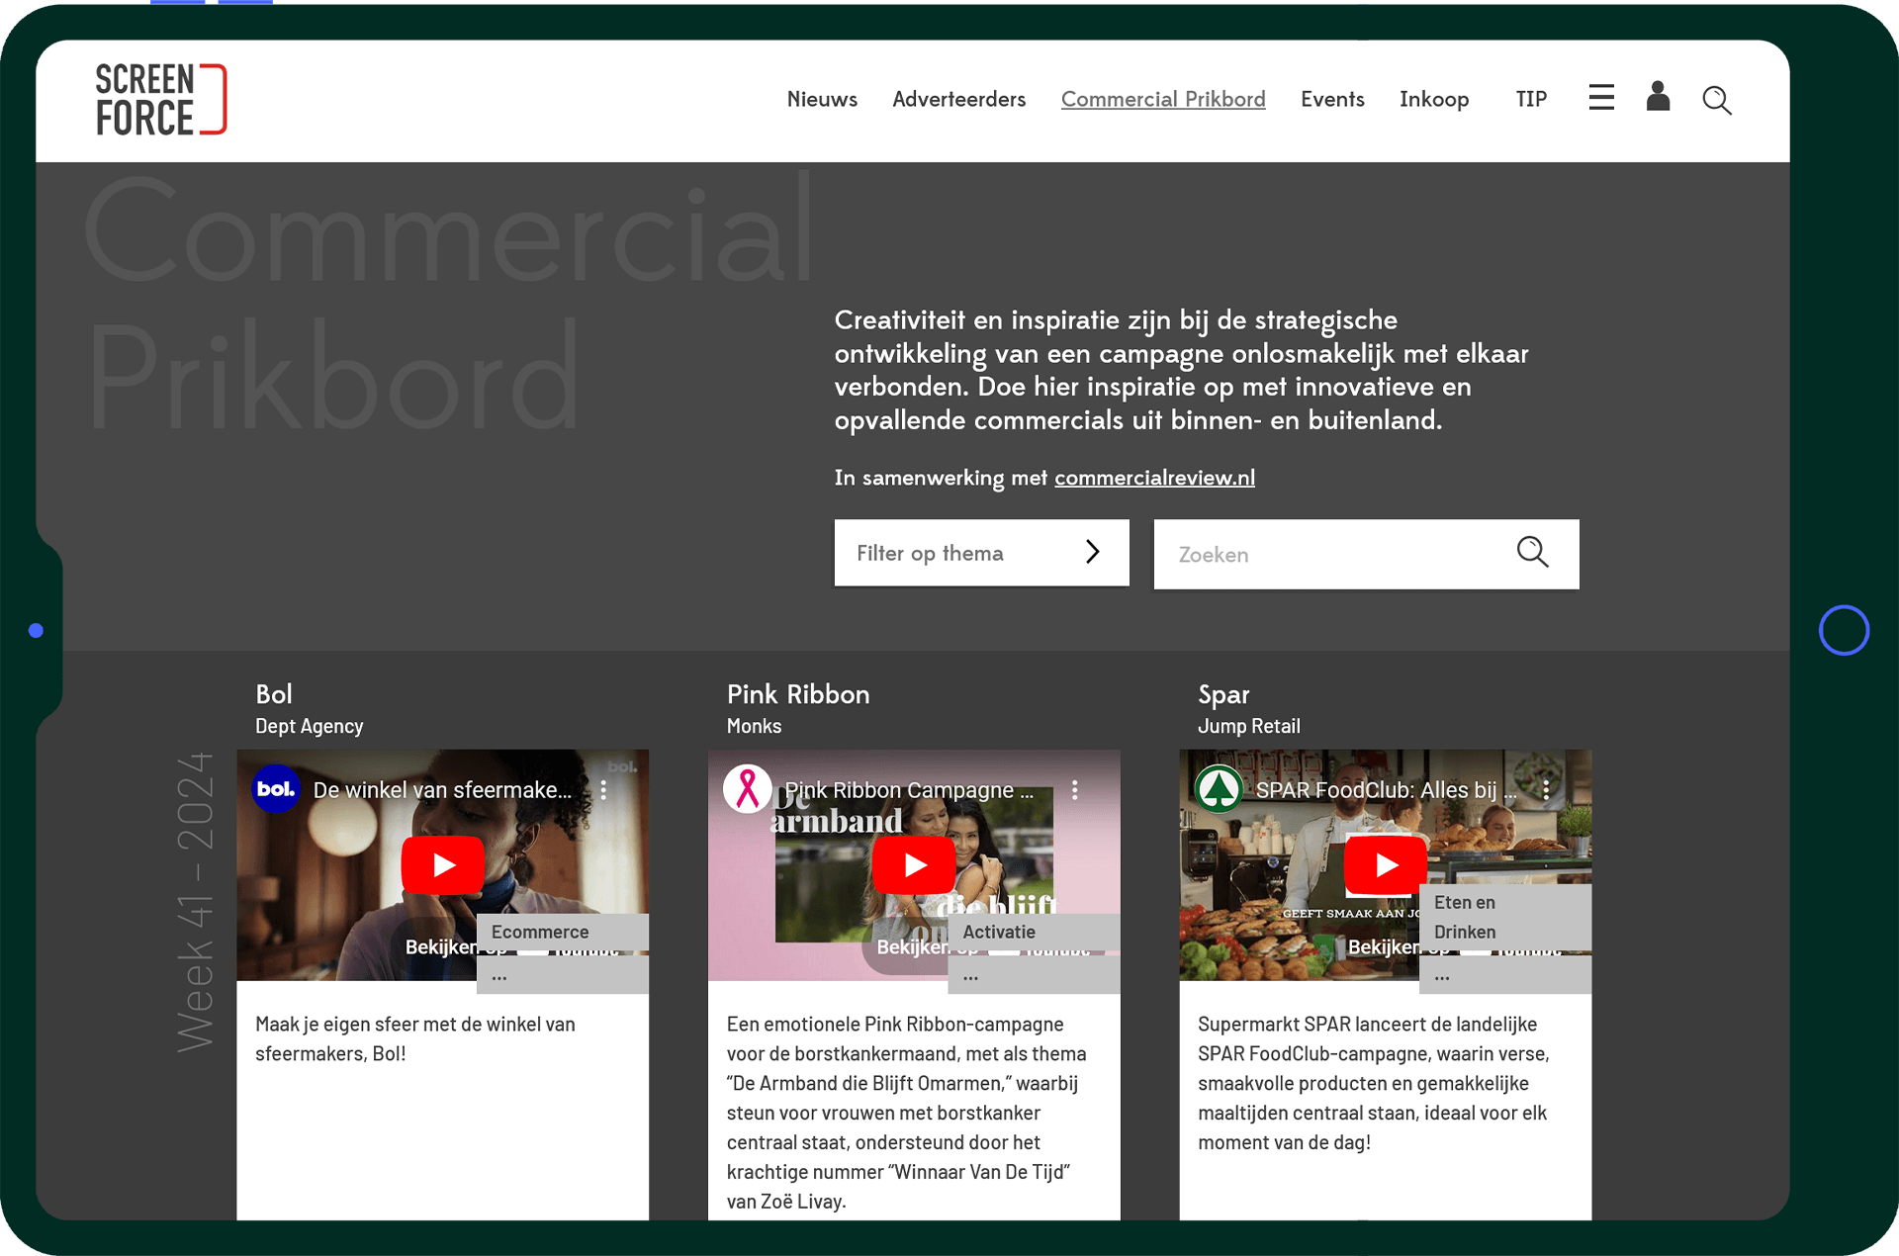The image size is (1899, 1256).
Task: Open the hamburger menu icon
Action: [x=1601, y=98]
